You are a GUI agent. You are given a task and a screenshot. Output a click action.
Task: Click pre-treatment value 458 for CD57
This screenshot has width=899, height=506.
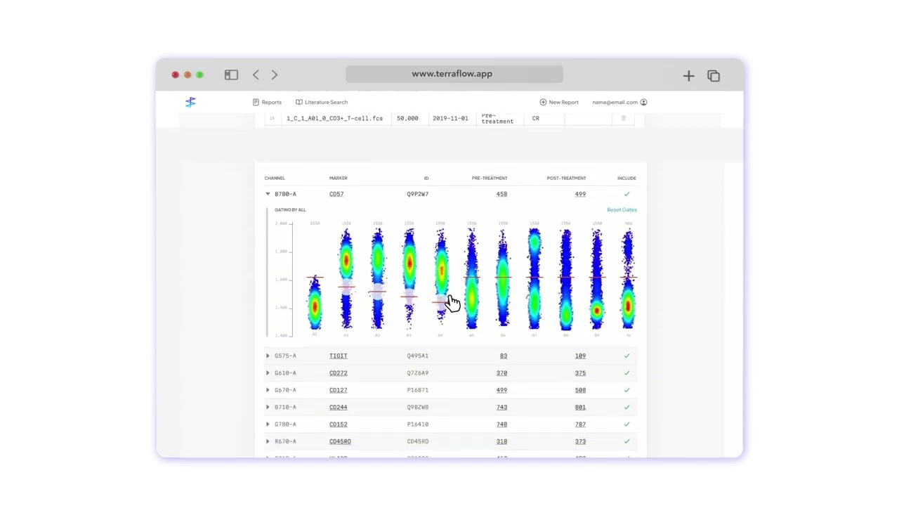501,194
